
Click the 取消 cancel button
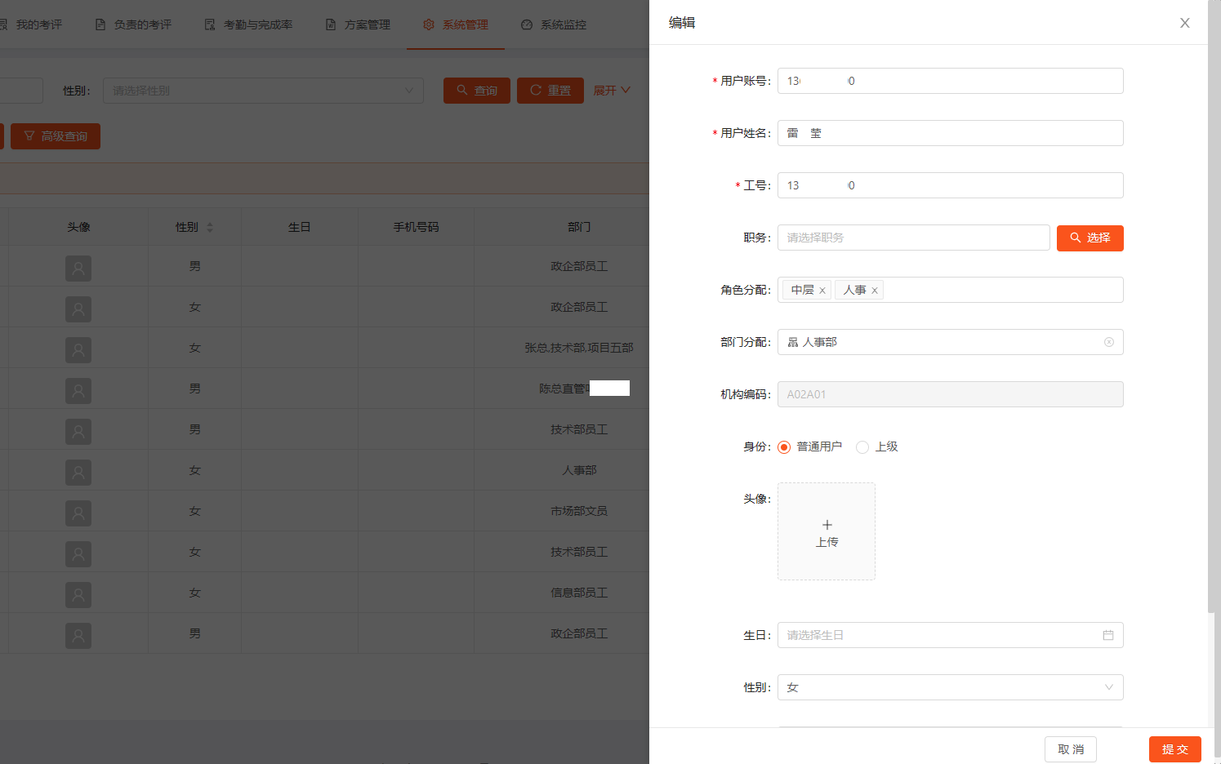(x=1070, y=749)
